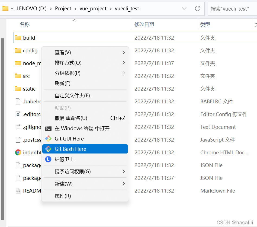Open the address bar history dropdown
This screenshot has width=257, height=227.
(x=184, y=8)
